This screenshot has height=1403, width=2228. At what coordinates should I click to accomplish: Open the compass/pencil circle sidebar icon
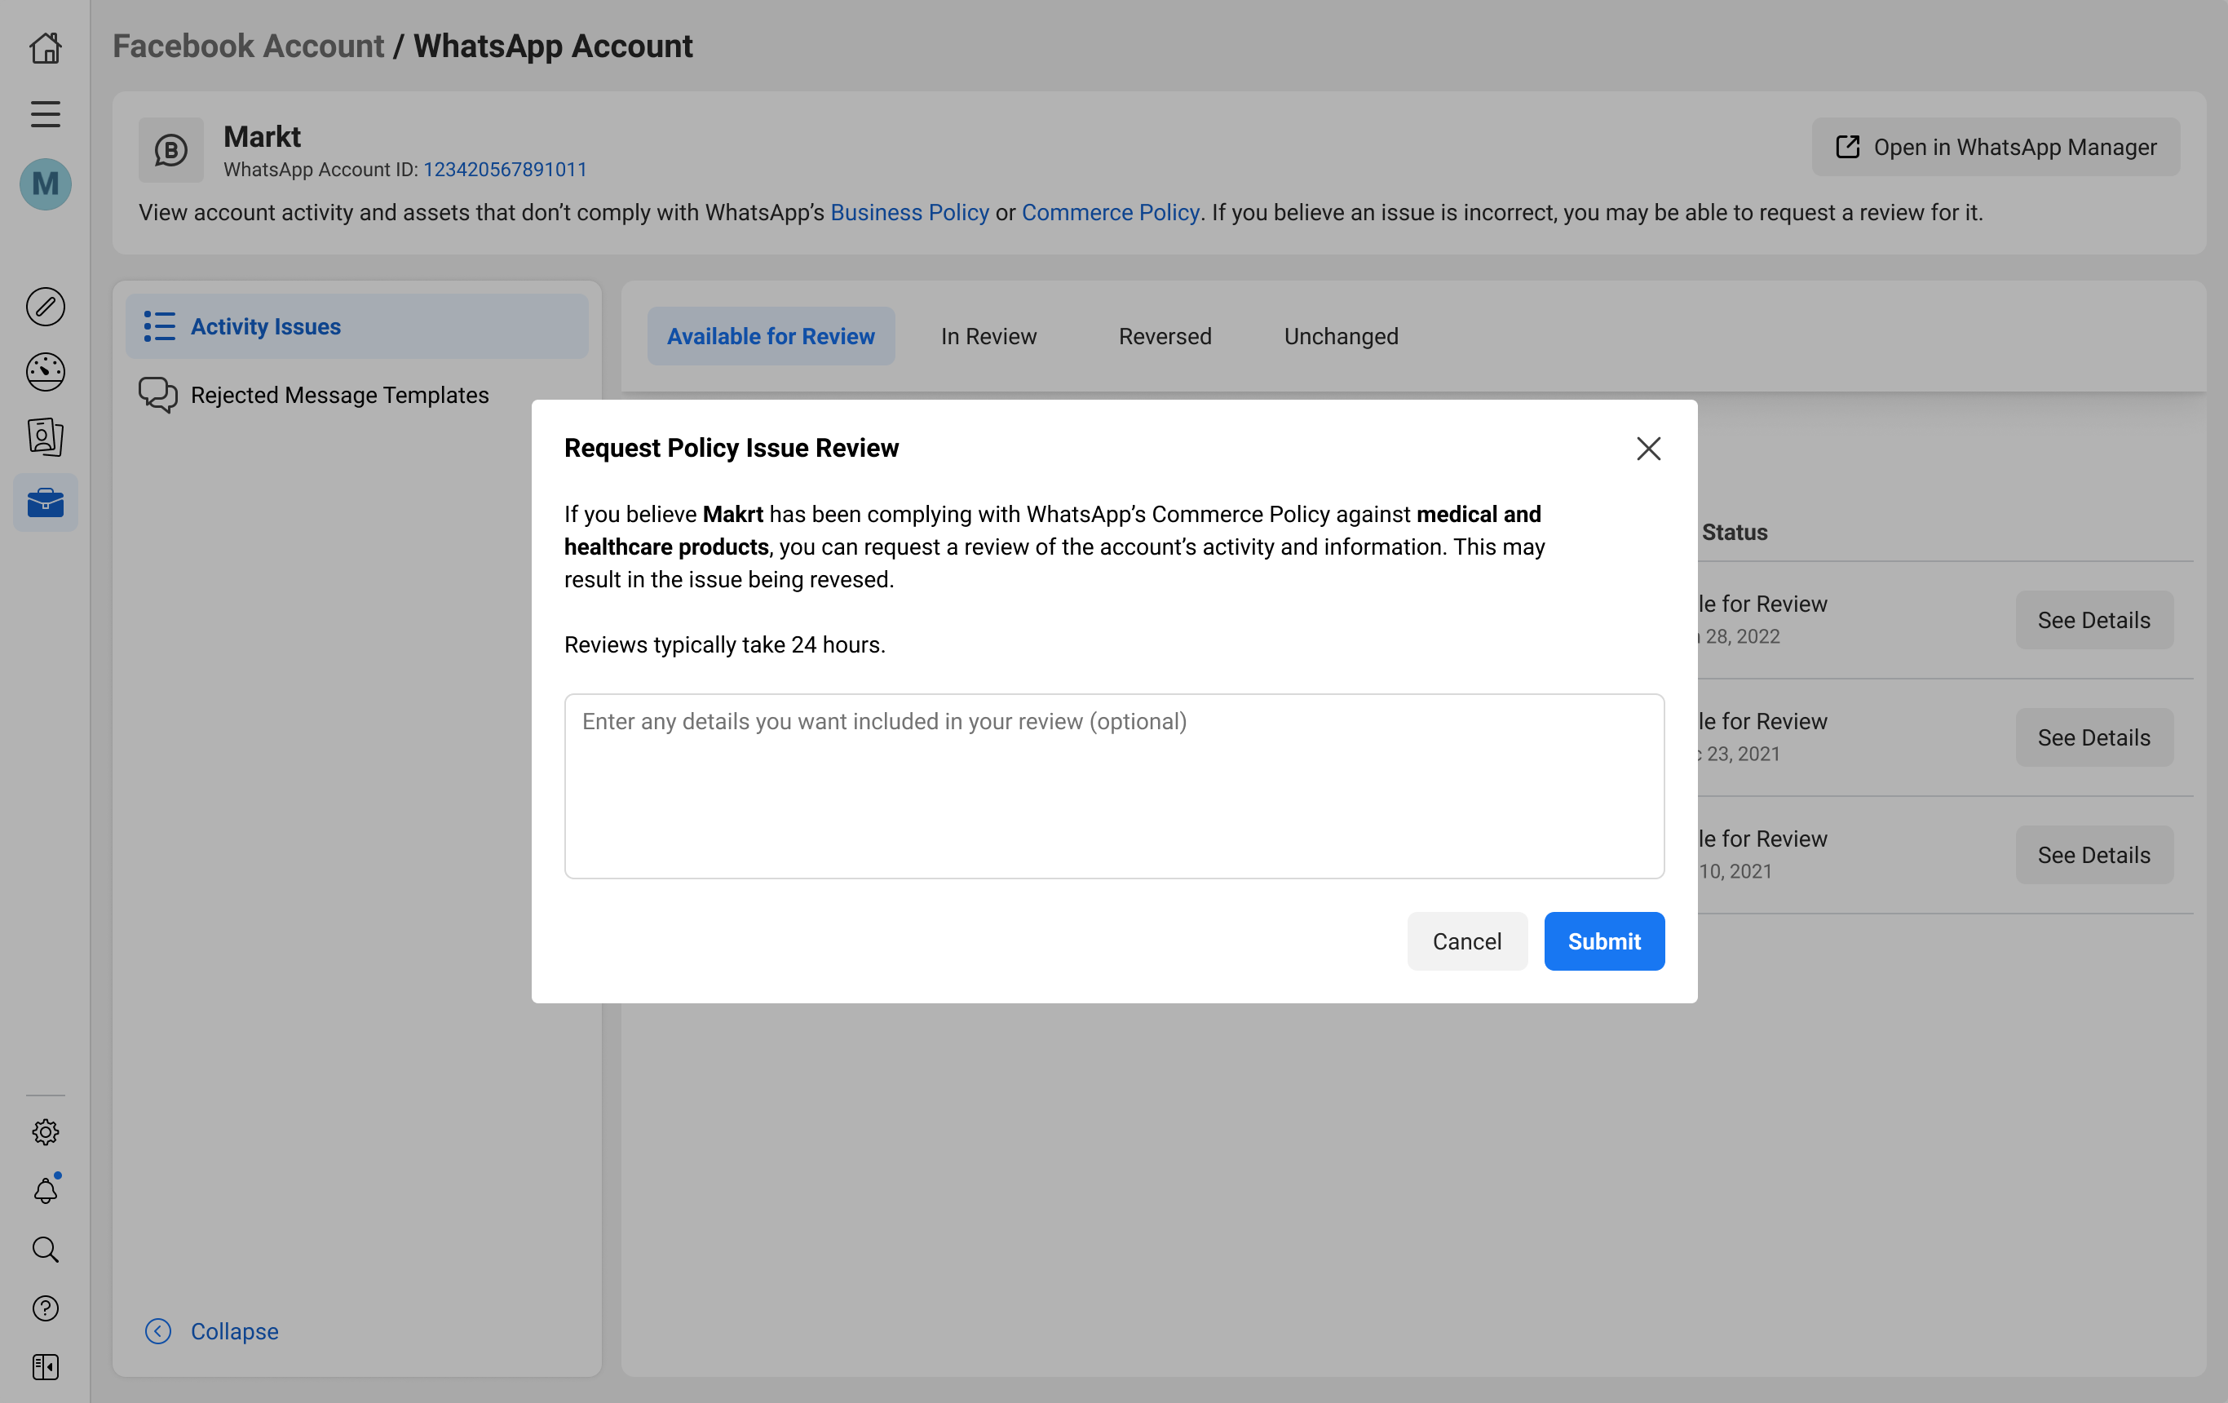46,307
